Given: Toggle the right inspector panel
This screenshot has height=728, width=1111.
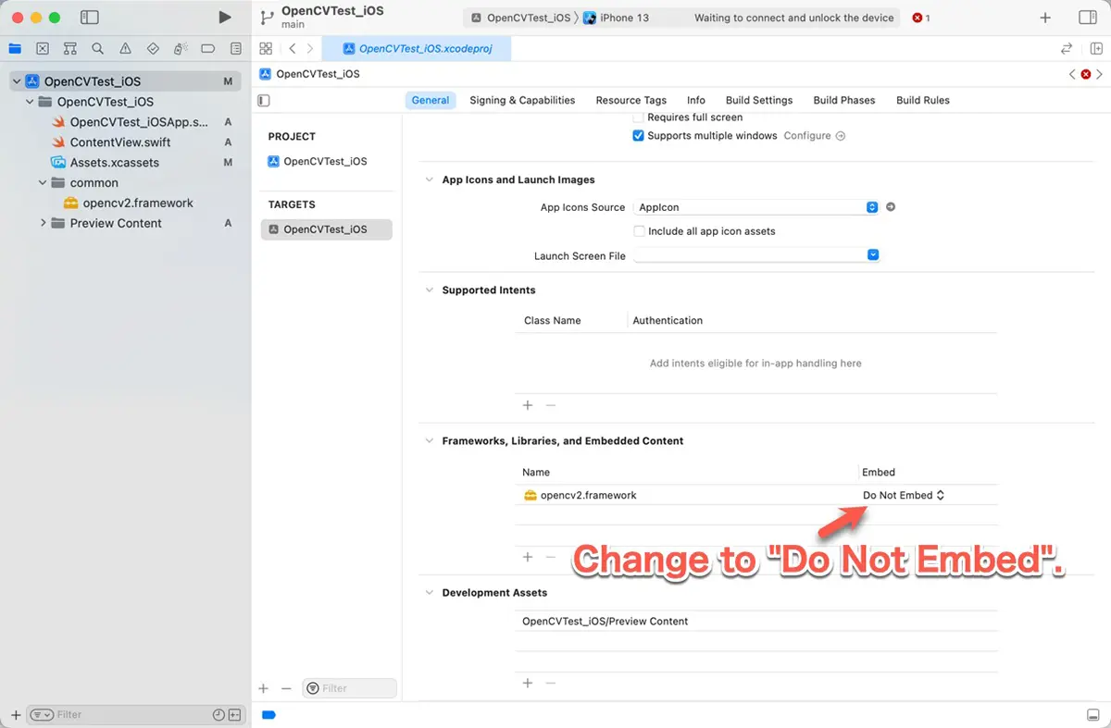Looking at the screenshot, I should [1087, 18].
